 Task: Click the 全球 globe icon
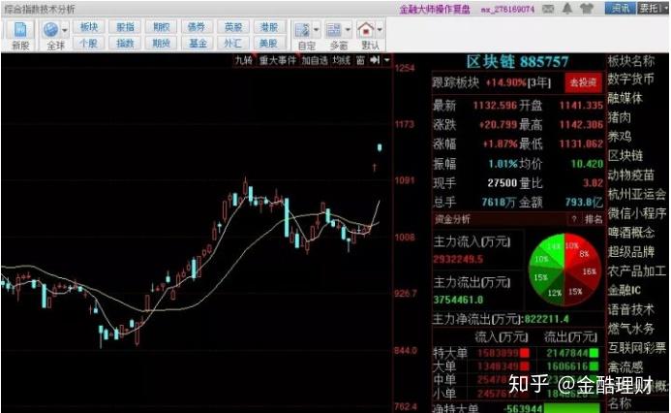click(50, 29)
